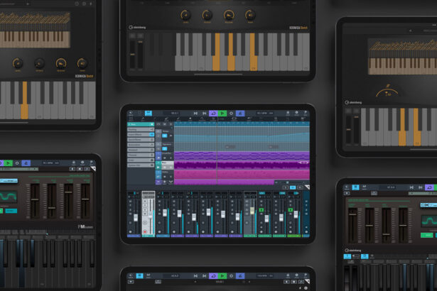Click the first mixer channel's fader
Image resolution: width=437 pixels, height=291 pixels.
[136, 217]
